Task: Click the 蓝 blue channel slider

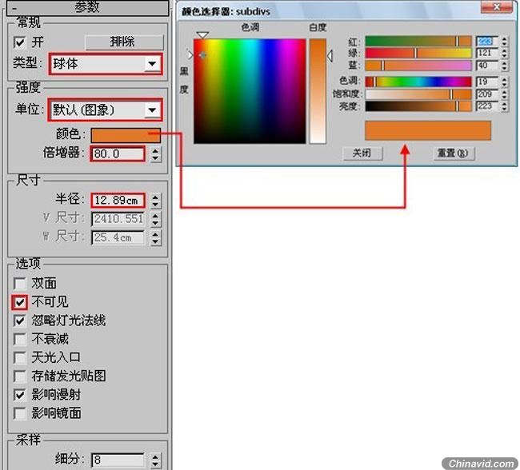Action: [x=418, y=66]
